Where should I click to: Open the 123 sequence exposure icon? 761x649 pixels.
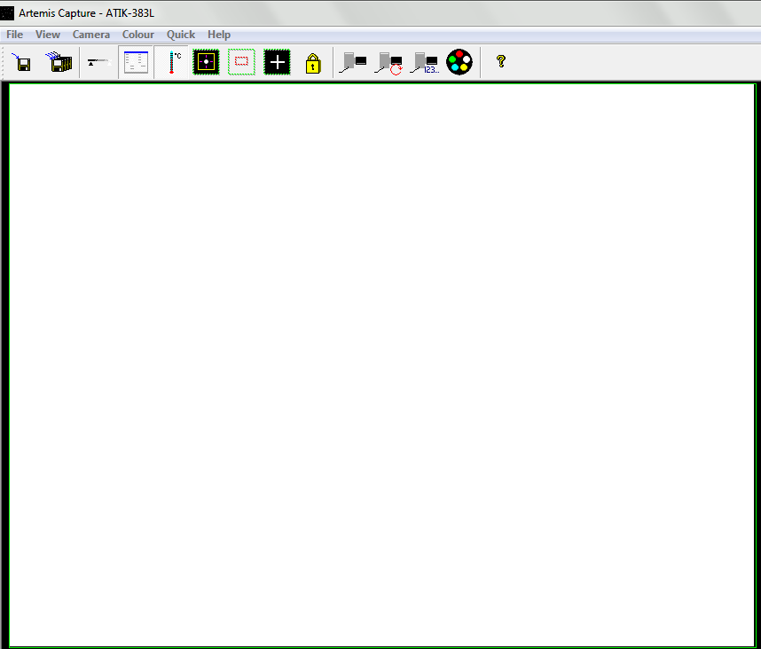coord(425,63)
